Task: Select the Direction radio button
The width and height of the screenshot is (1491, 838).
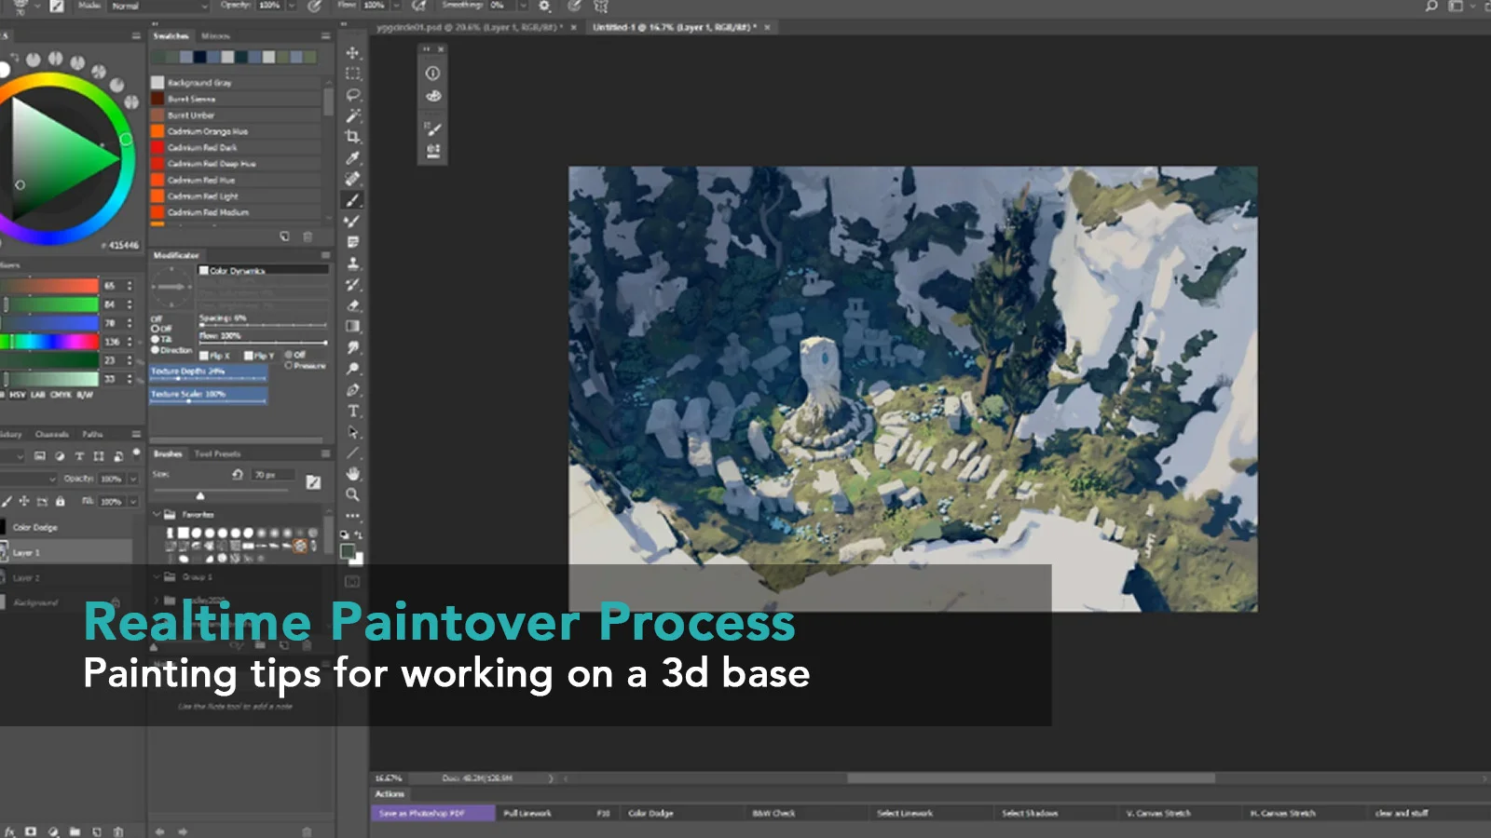Action: [x=155, y=351]
